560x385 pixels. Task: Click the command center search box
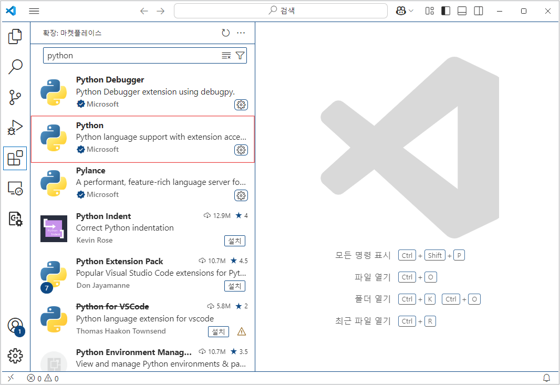tap(281, 11)
